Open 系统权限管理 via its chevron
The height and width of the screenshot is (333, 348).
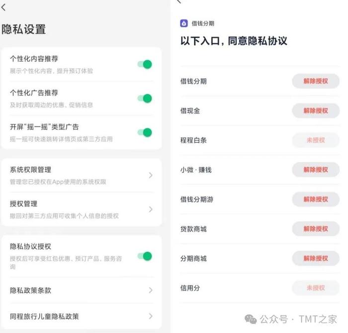pyautogui.click(x=151, y=175)
